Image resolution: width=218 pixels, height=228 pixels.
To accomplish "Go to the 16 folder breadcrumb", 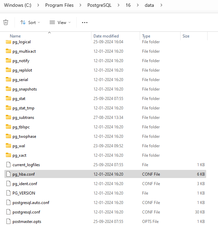I will 128,5.
